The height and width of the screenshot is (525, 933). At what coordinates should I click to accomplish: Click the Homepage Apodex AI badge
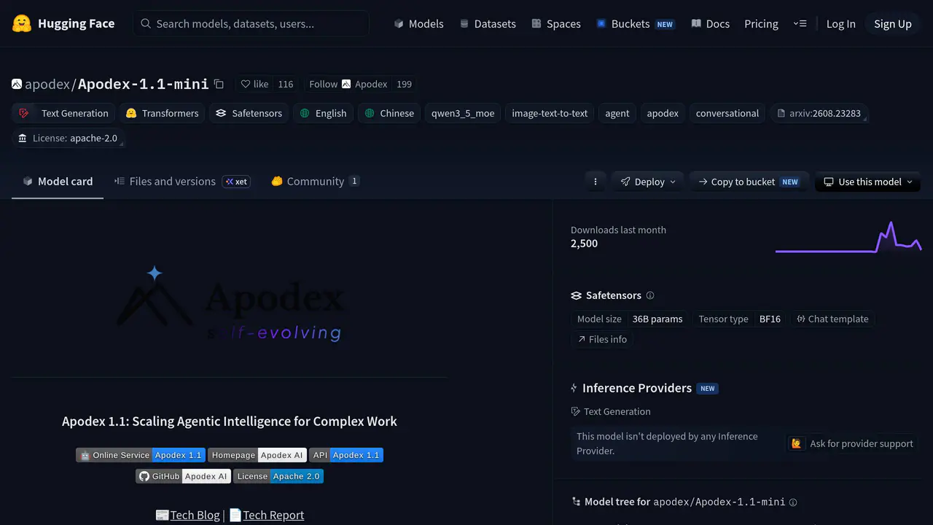click(257, 455)
